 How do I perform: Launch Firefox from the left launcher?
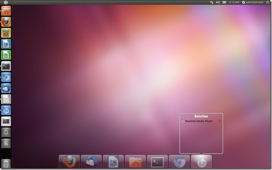pyautogui.click(x=6, y=22)
